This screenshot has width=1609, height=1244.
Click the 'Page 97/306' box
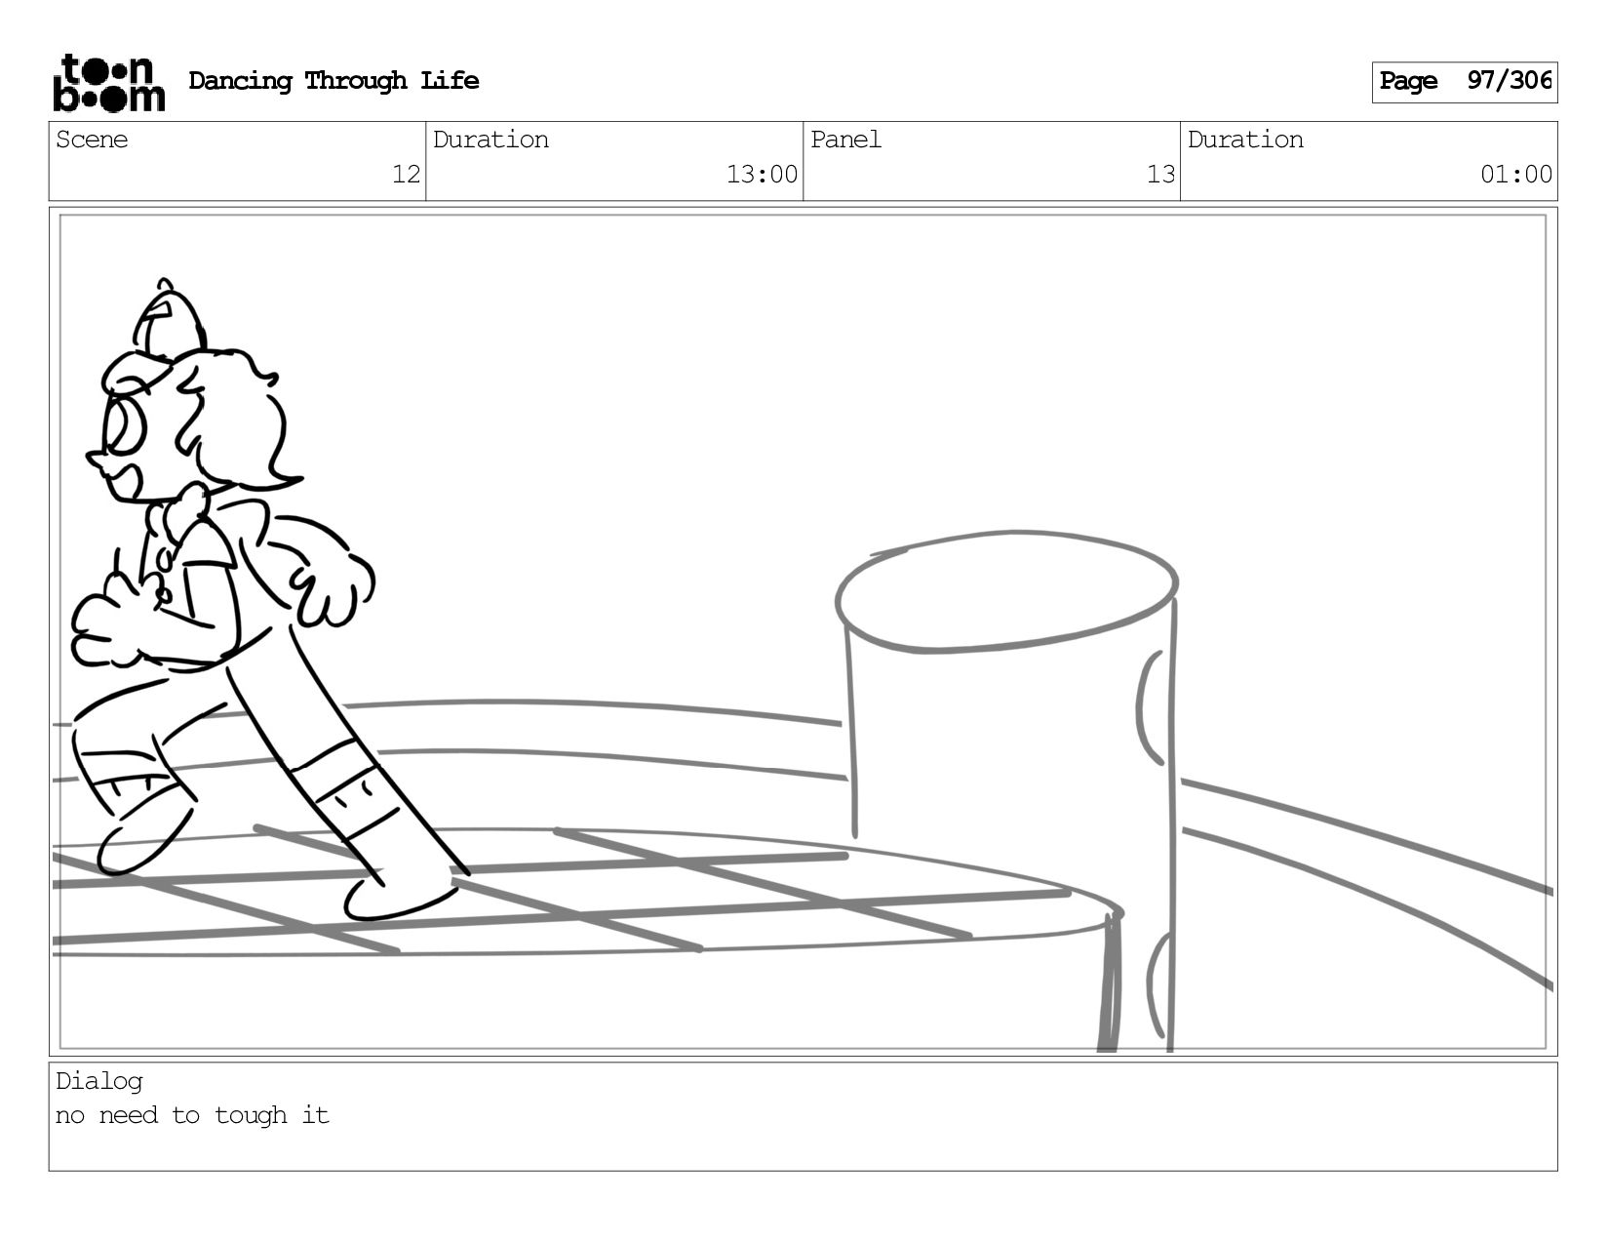(1464, 82)
